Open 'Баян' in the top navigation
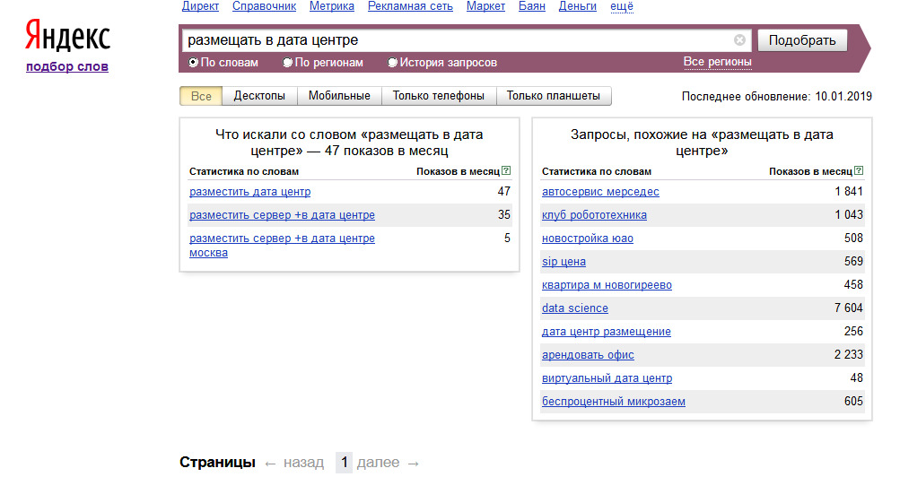This screenshot has width=900, height=477. point(531,6)
